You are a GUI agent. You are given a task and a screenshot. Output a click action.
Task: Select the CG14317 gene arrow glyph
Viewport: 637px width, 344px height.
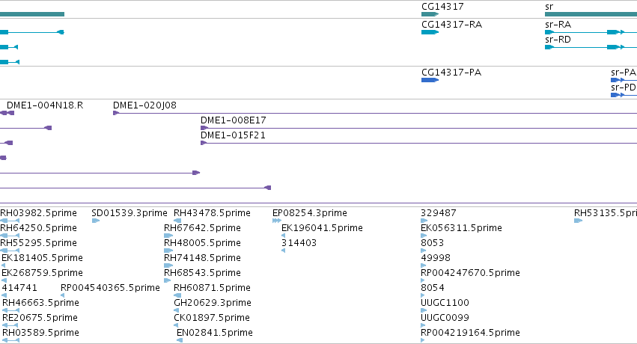430,14
